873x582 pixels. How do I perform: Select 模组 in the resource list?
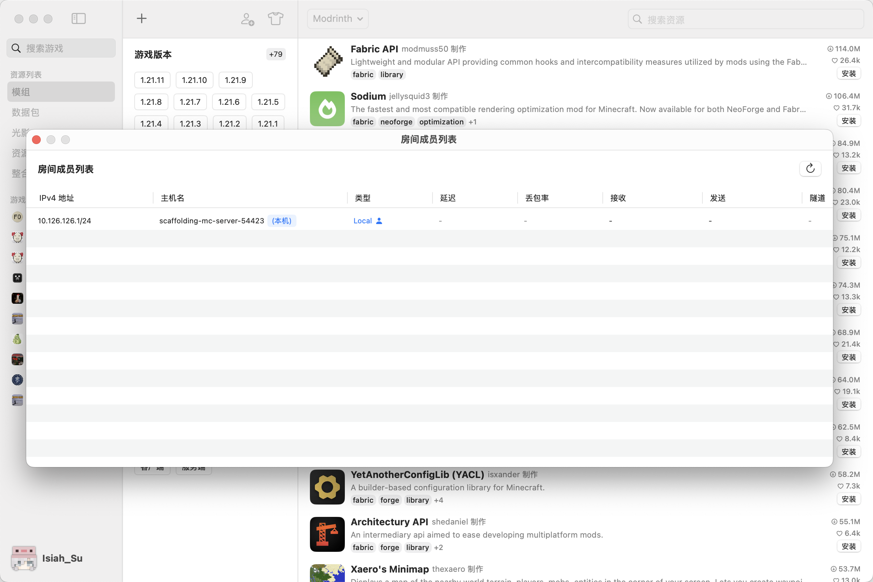(x=61, y=92)
